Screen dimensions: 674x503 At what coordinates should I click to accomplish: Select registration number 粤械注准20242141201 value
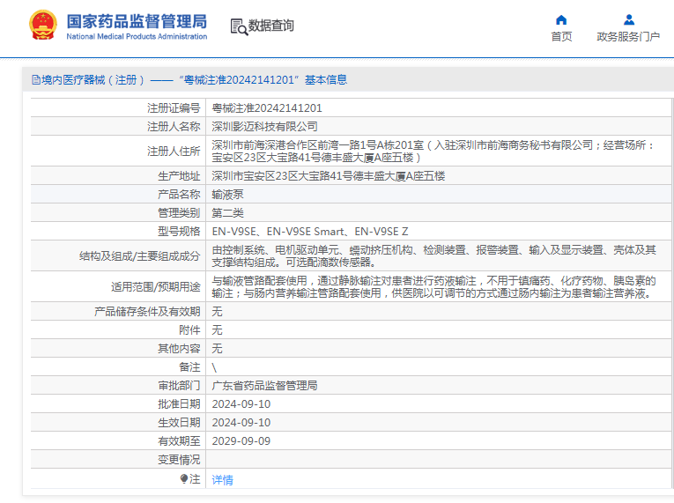pos(266,107)
